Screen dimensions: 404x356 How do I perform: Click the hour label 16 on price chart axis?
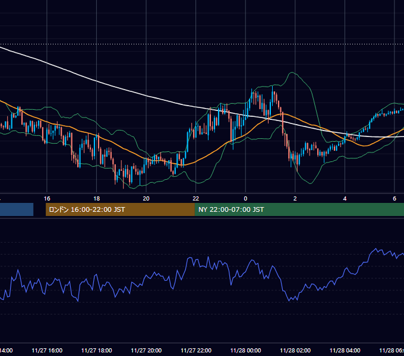pyautogui.click(x=47, y=199)
